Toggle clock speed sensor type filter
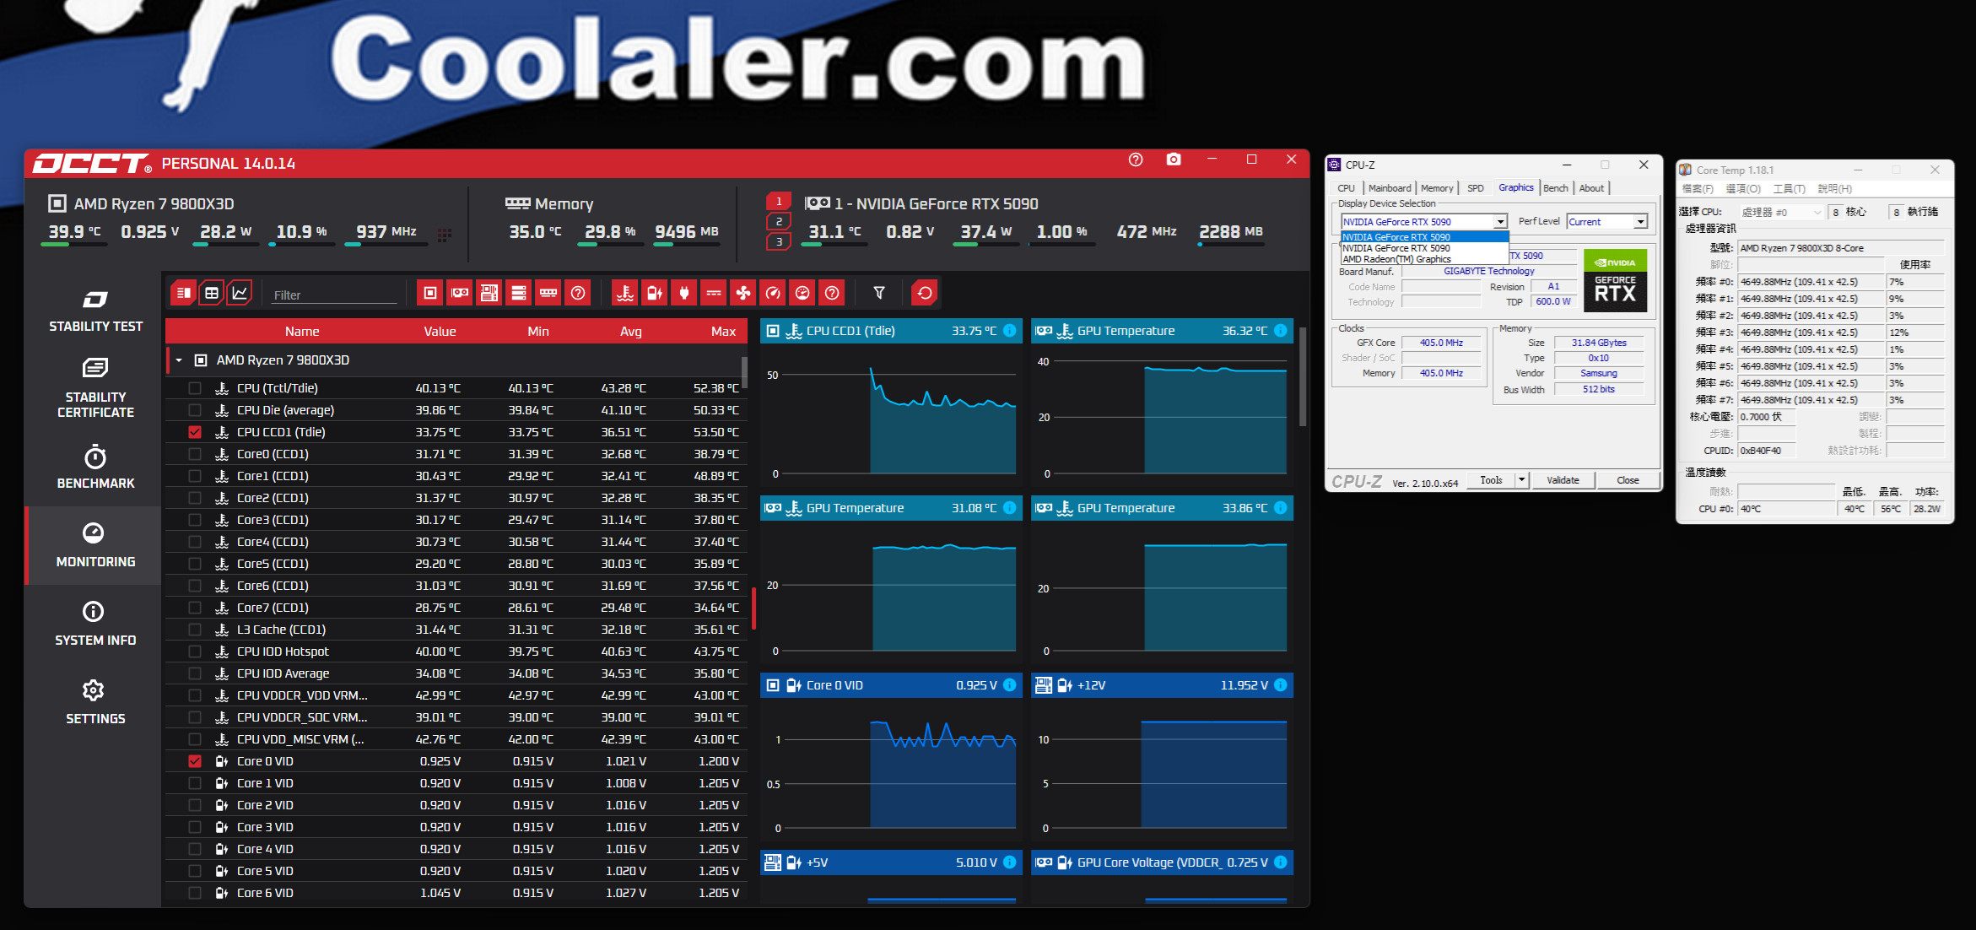The width and height of the screenshot is (1976, 930). click(x=773, y=293)
